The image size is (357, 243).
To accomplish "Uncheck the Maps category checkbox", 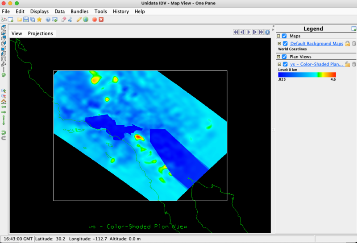I will (x=284, y=36).
